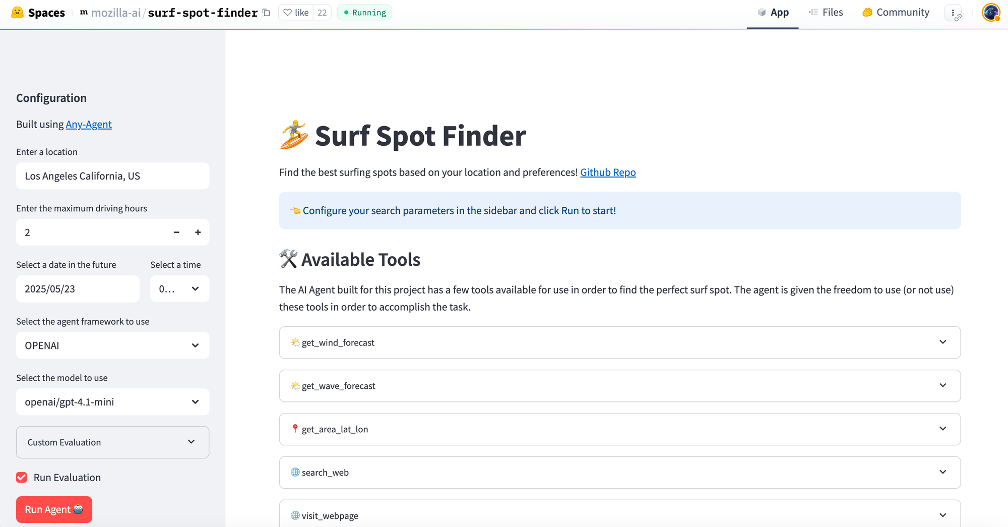
Task: Switch to the App tab
Action: [773, 13]
